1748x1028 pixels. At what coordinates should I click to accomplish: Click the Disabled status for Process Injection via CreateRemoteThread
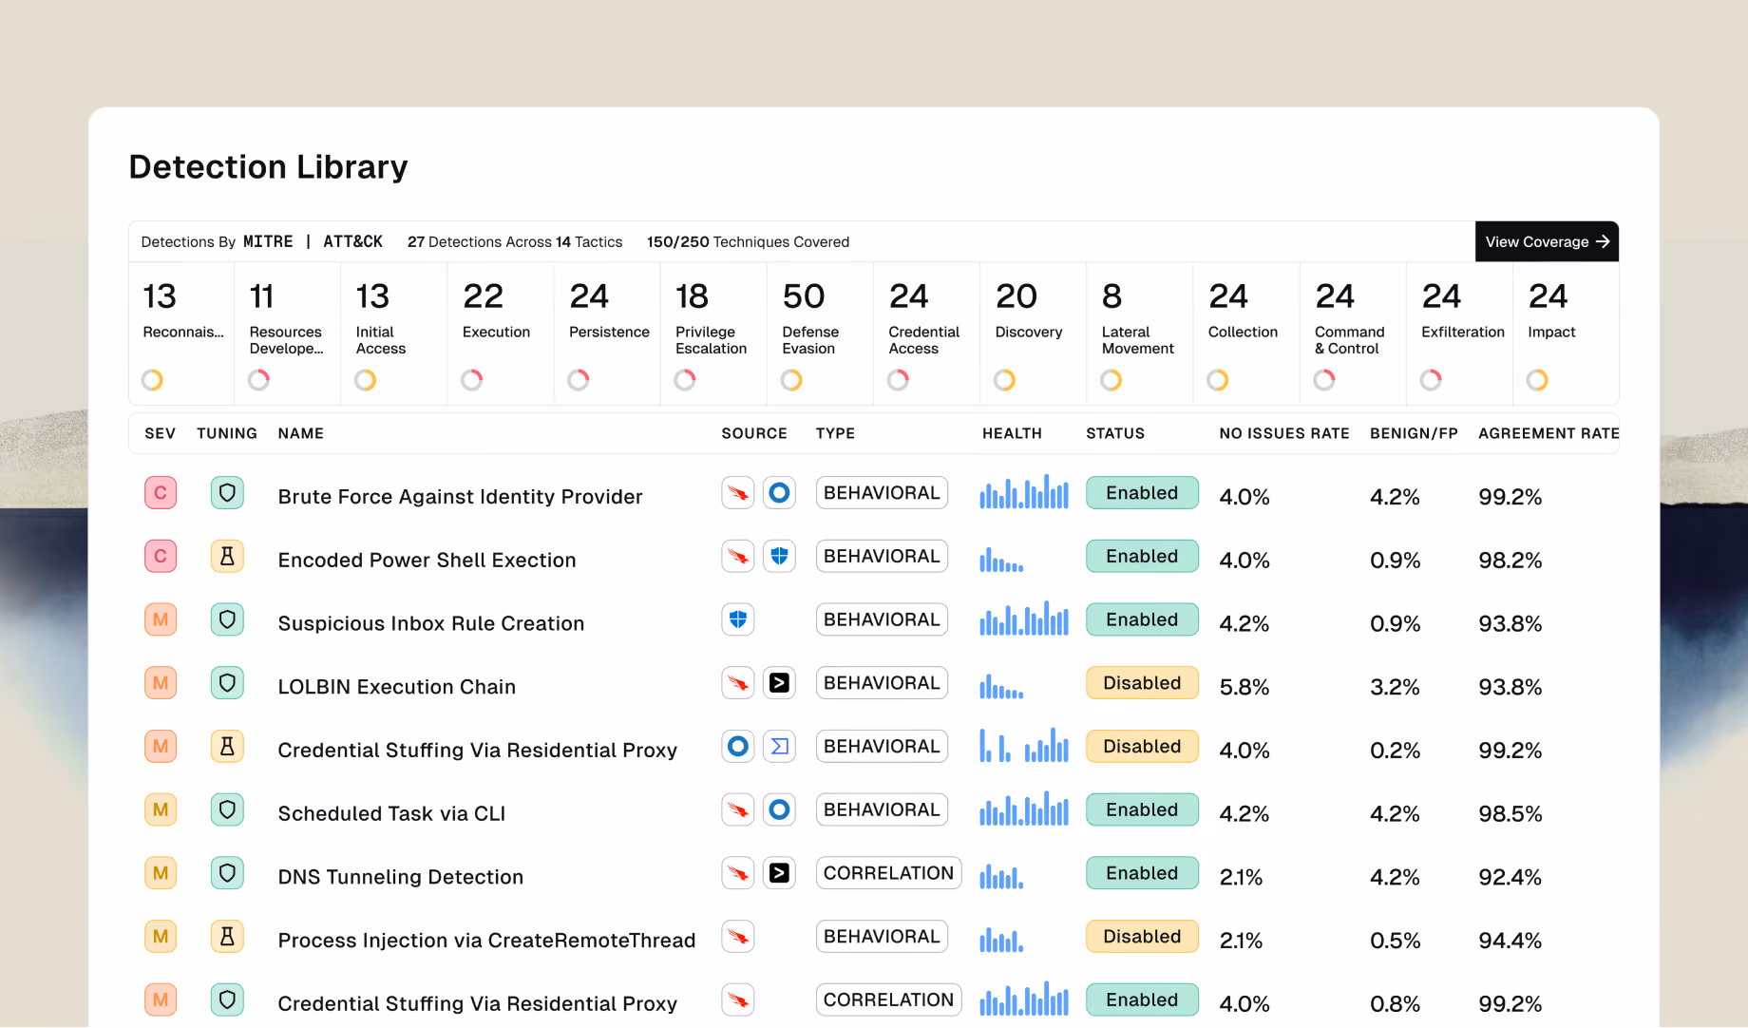(x=1142, y=936)
